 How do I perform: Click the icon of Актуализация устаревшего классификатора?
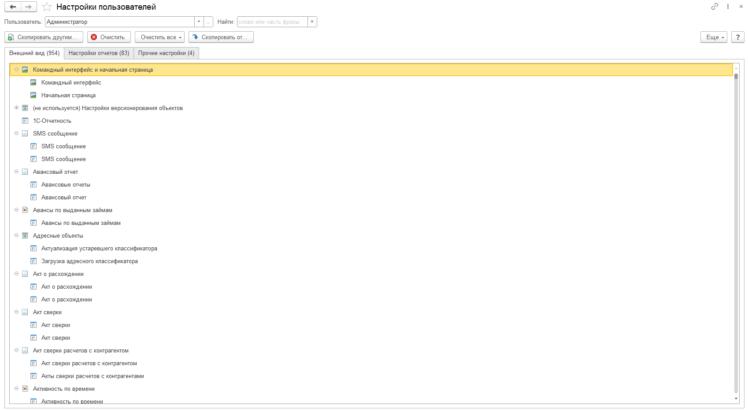point(33,248)
